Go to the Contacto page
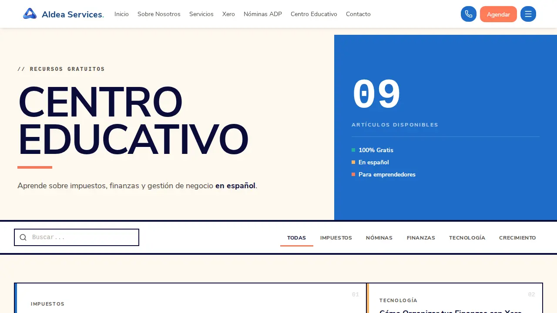This screenshot has height=313, width=557. pyautogui.click(x=358, y=14)
